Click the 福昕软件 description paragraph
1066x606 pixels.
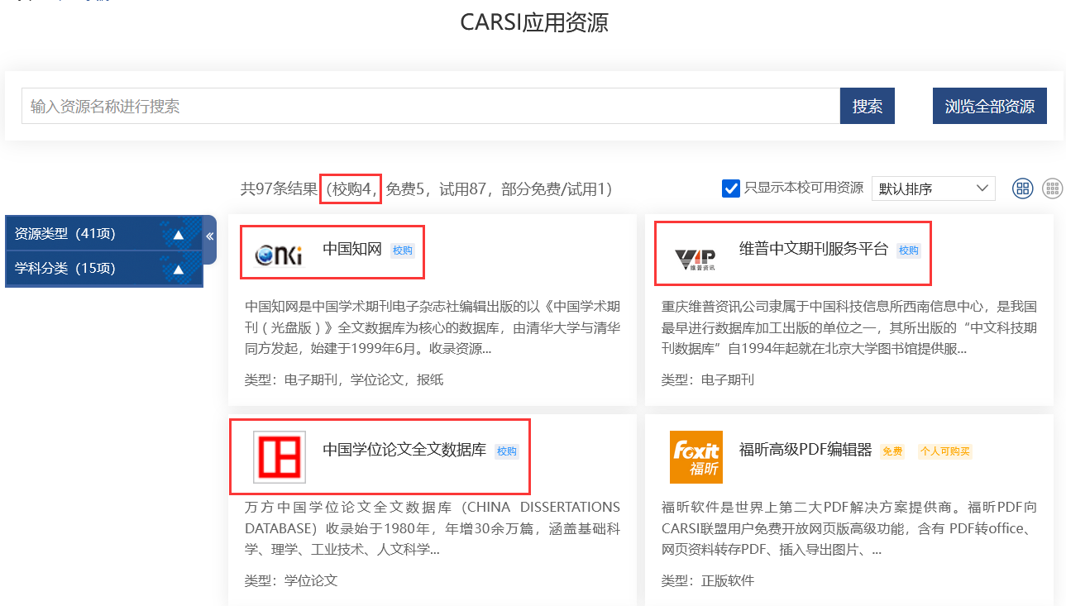click(x=849, y=528)
